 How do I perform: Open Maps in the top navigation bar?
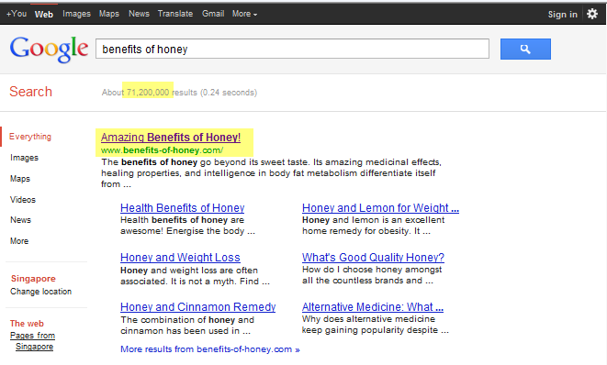click(x=109, y=14)
